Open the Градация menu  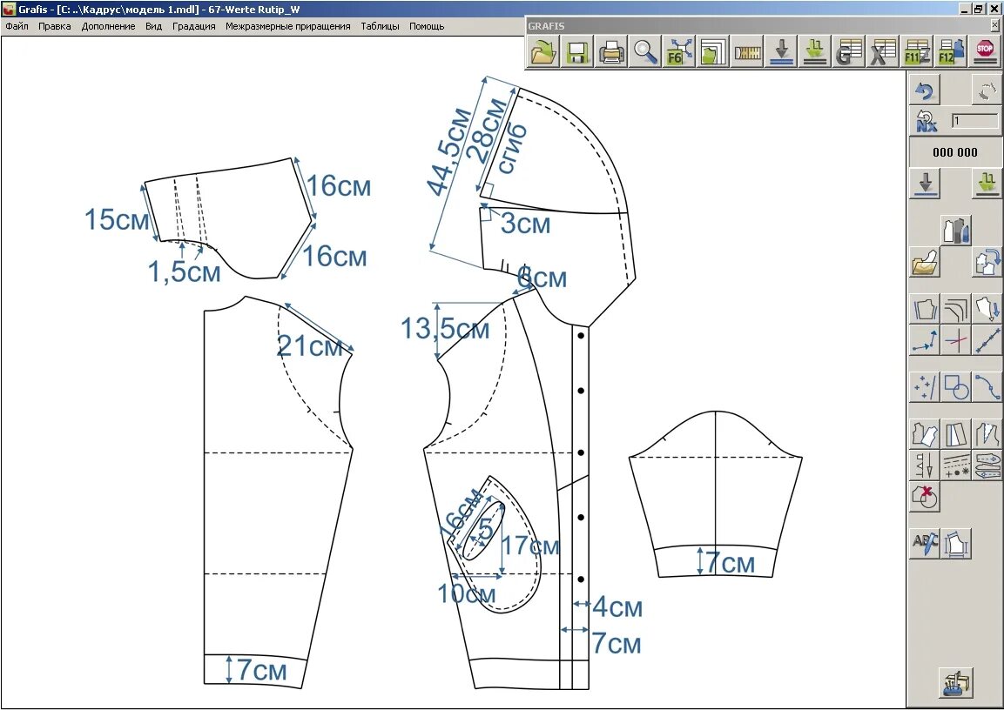(194, 26)
